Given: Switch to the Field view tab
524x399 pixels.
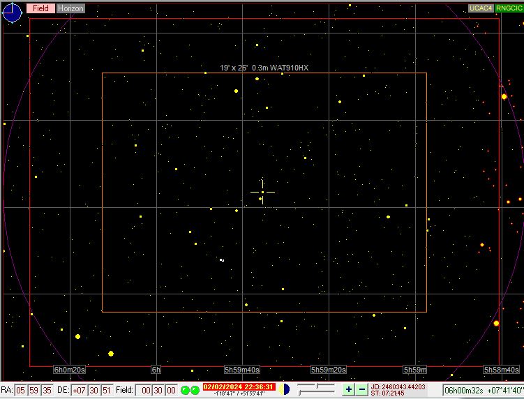Looking at the screenshot, I should pos(40,8).
